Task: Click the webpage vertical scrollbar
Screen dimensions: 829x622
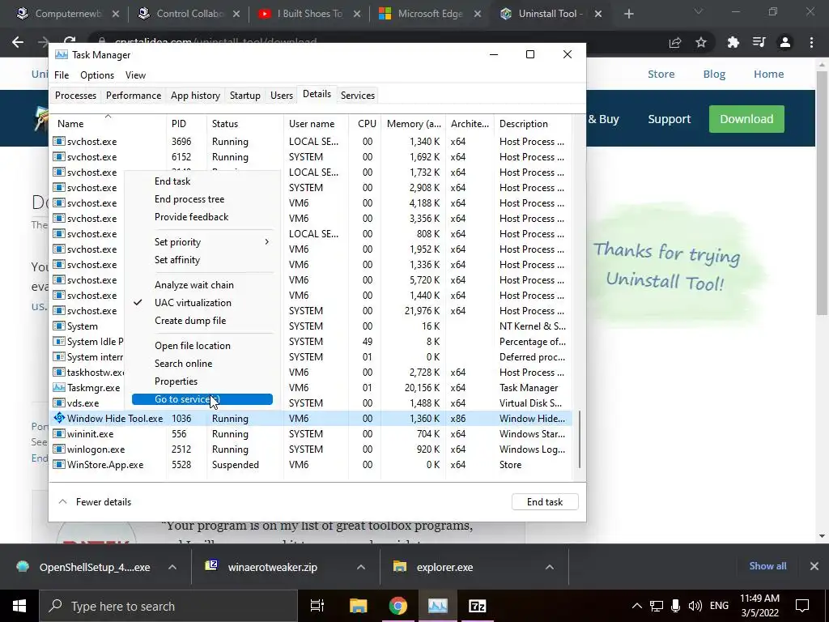Action: 822,193
